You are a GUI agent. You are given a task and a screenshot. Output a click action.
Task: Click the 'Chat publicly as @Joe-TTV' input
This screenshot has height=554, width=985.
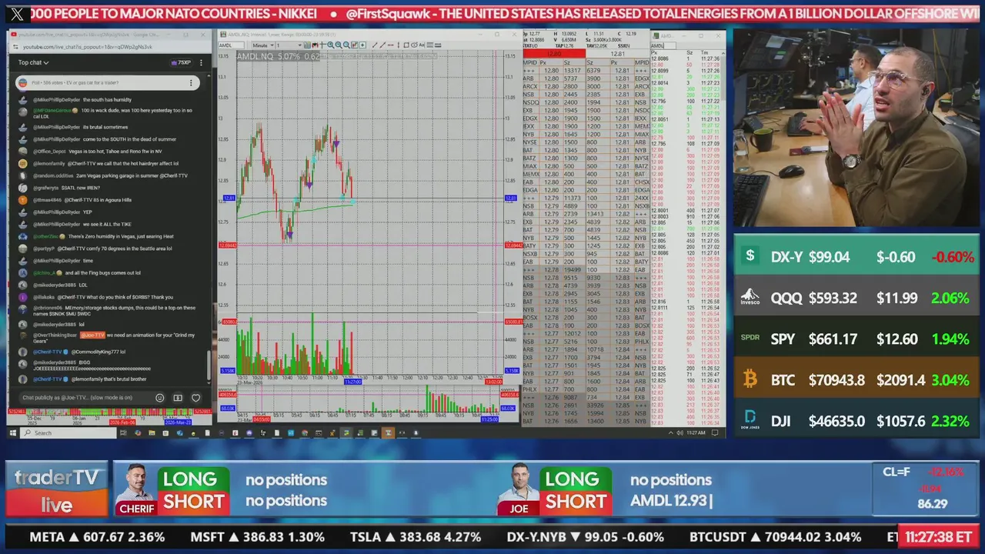click(85, 398)
